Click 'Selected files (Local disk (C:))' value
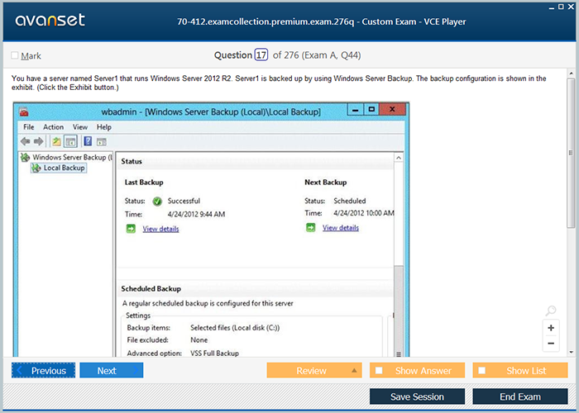This screenshot has width=579, height=413. [235, 327]
